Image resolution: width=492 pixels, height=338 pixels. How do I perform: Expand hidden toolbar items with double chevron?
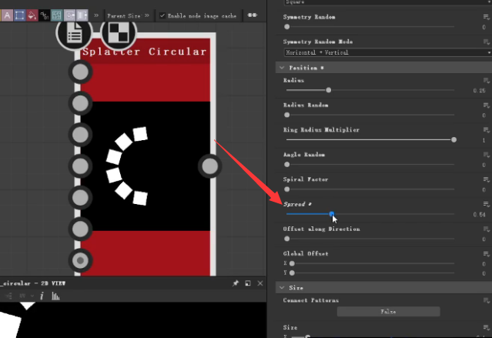pos(96,15)
